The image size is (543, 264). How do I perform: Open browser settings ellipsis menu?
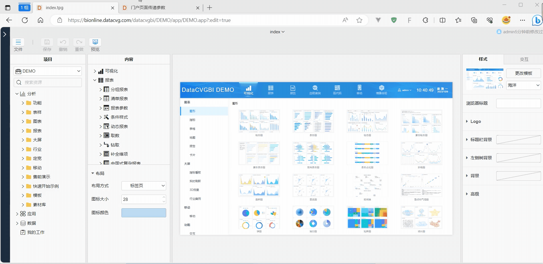(x=522, y=20)
